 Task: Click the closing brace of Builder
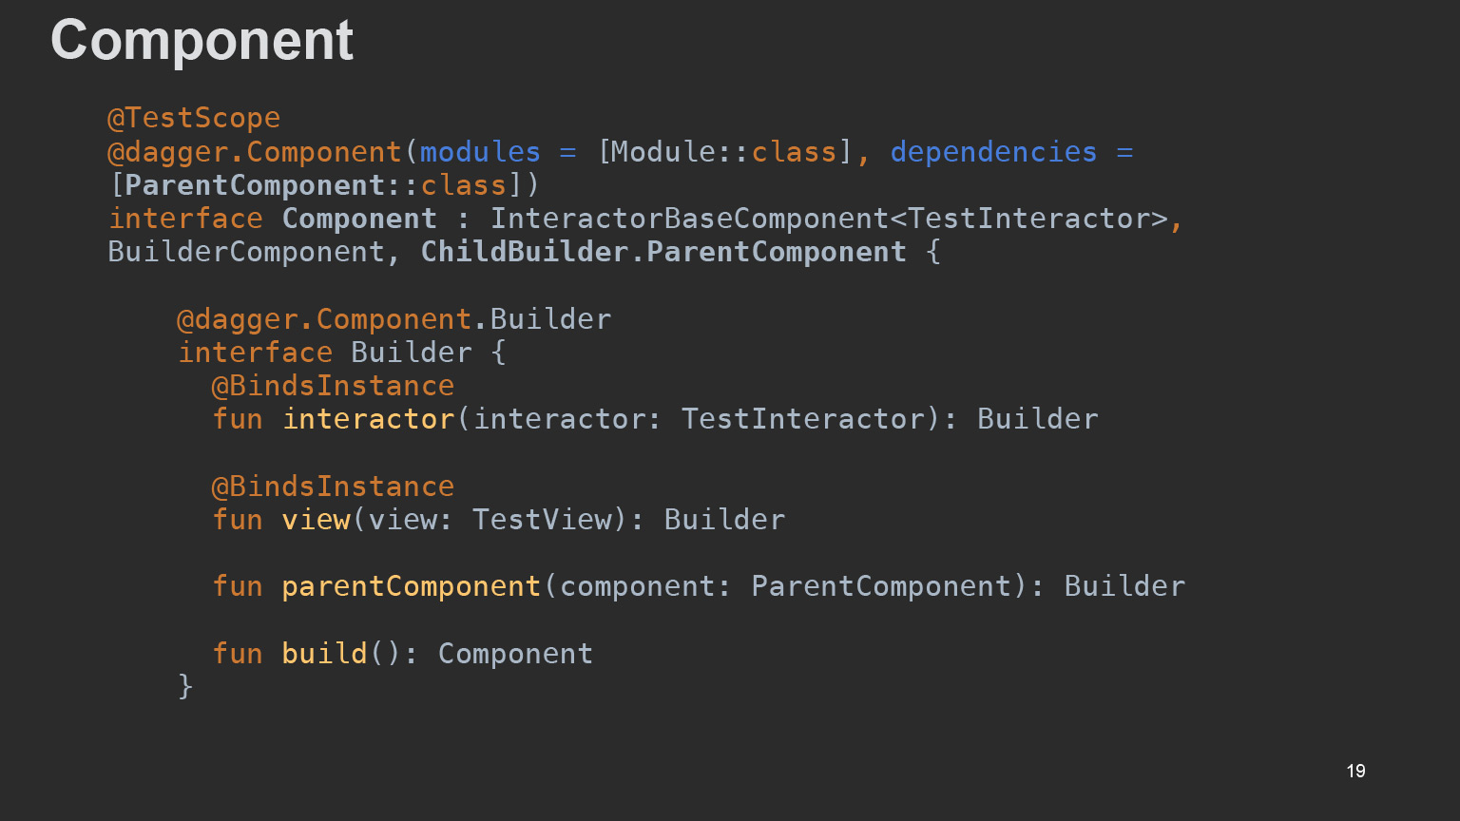pyautogui.click(x=186, y=685)
